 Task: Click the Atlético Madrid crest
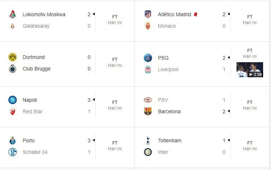(148, 15)
